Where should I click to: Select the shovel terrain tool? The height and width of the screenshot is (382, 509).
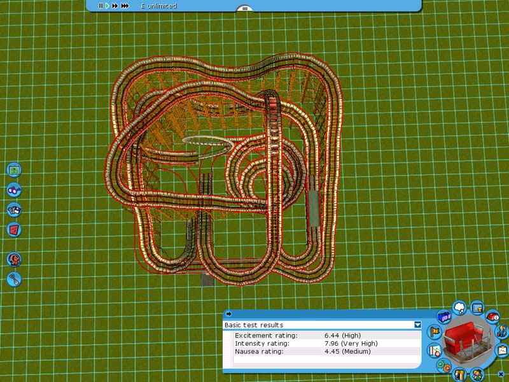[14, 279]
